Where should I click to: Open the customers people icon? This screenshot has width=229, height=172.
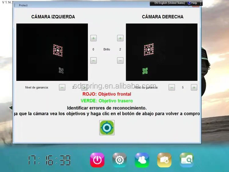142,160
